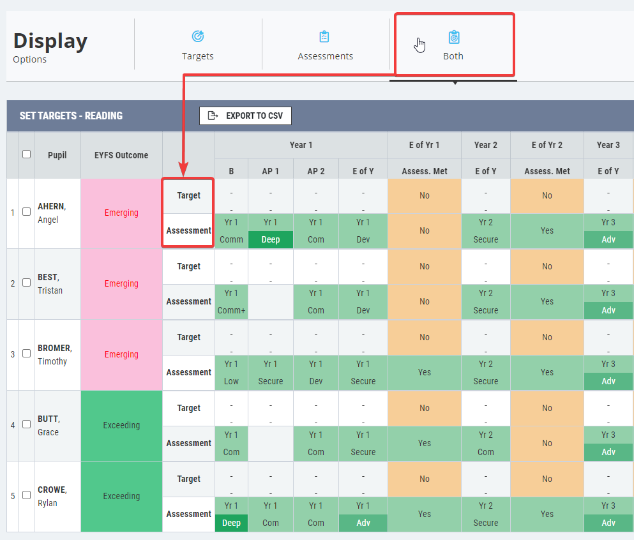Image resolution: width=634 pixels, height=540 pixels.
Task: Click the export icon in Export to CSV
Action: coord(213,116)
